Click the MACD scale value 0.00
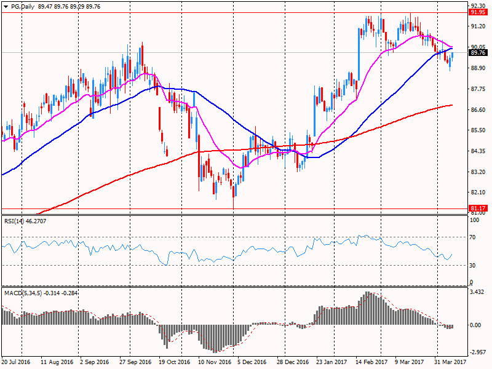Screen dimensions: 492x369 click(x=475, y=325)
